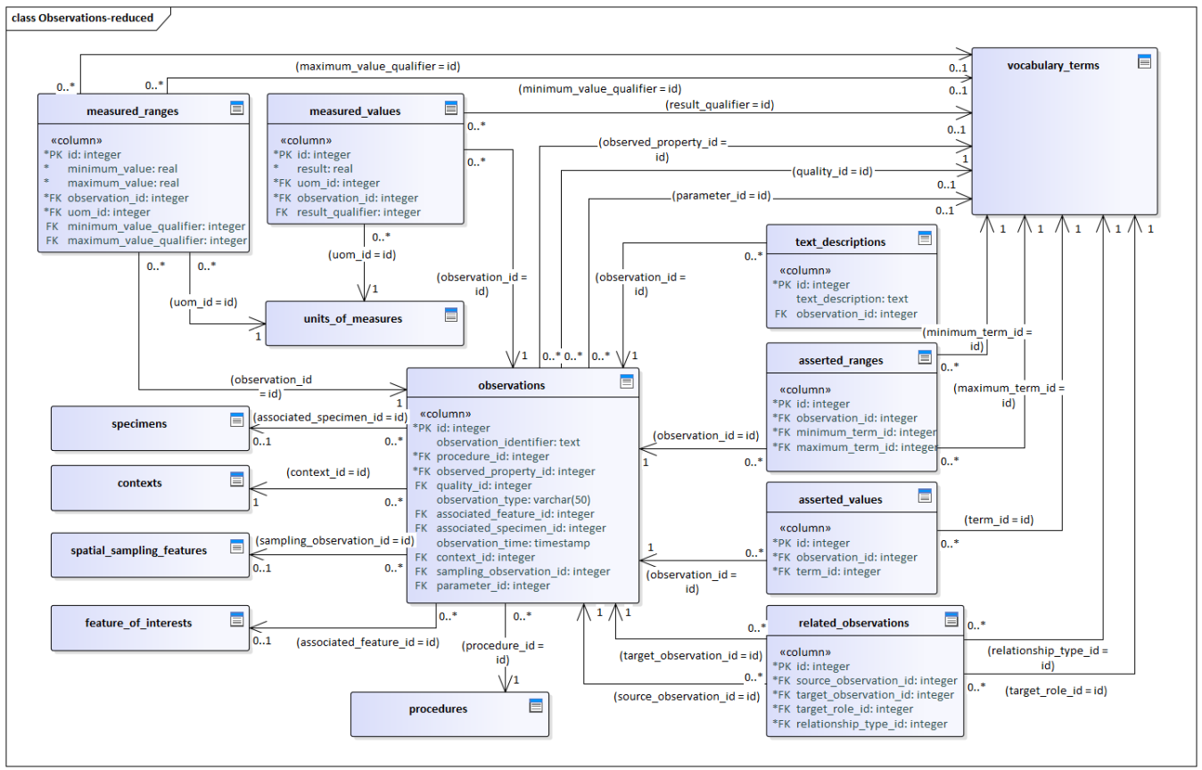Click the observations table icon
This screenshot has width=1202, height=770.
(x=627, y=382)
